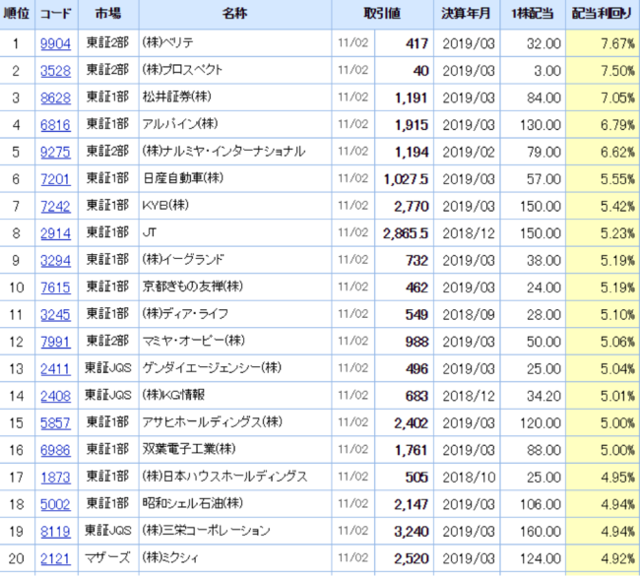The width and height of the screenshot is (640, 576).
Task: Open code link 6988 for 双葉電子工業
Action: [x=55, y=449]
